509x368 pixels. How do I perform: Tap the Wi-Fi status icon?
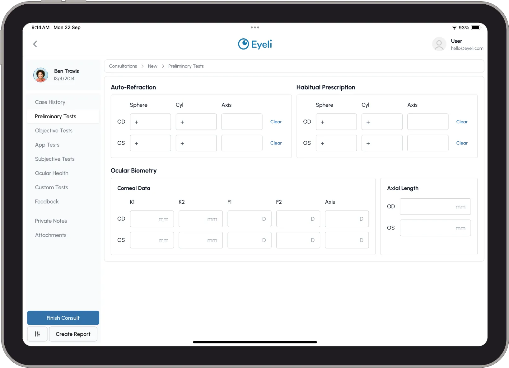pyautogui.click(x=454, y=28)
